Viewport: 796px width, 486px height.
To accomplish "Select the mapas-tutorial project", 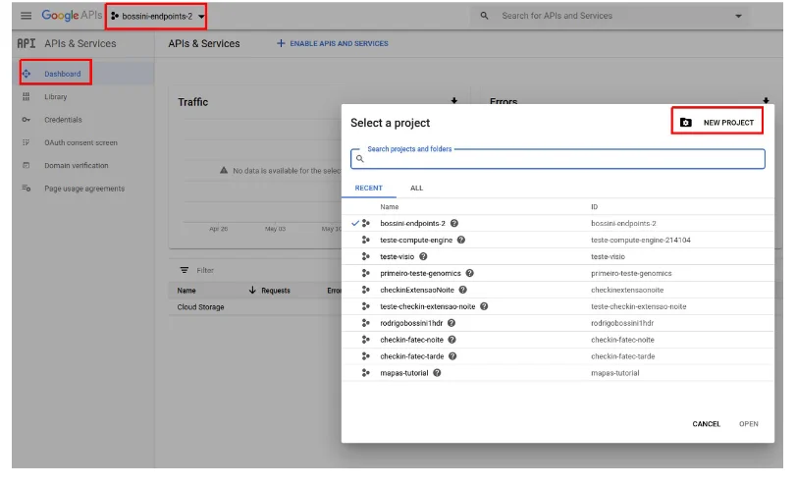I will click(557, 373).
